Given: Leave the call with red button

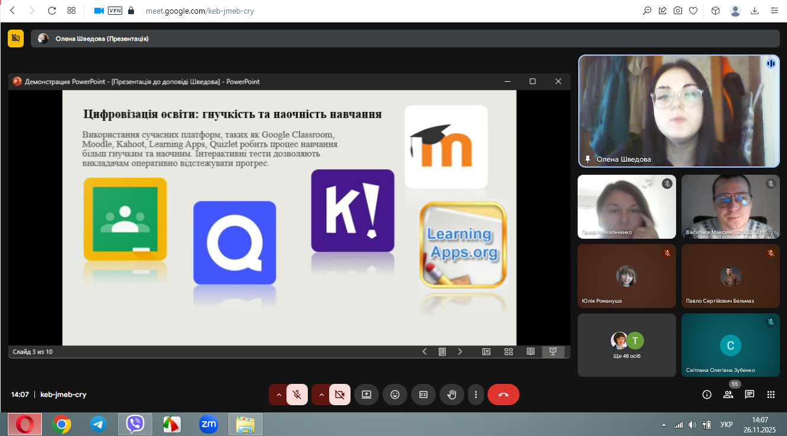Looking at the screenshot, I should coord(503,395).
